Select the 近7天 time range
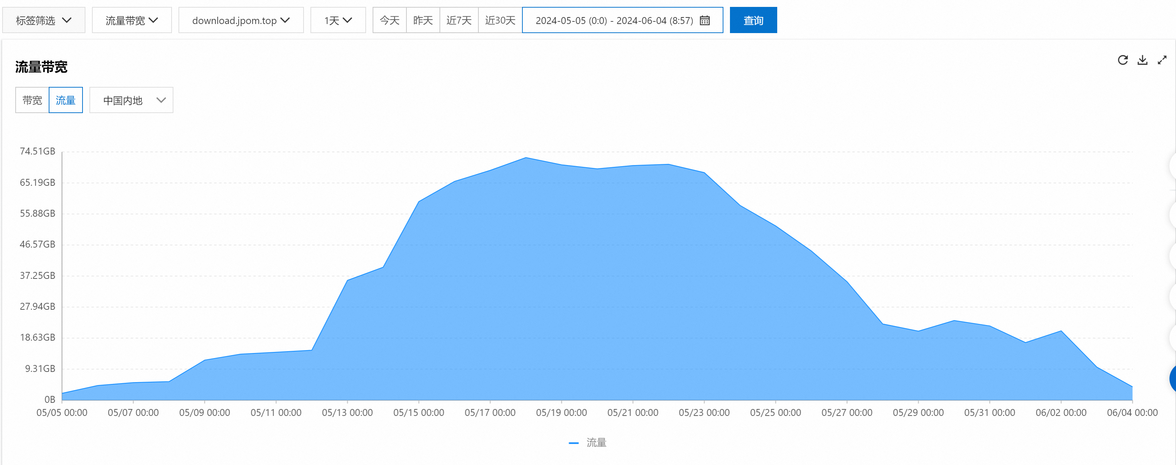Viewport: 1176px width, 465px height. 459,21
